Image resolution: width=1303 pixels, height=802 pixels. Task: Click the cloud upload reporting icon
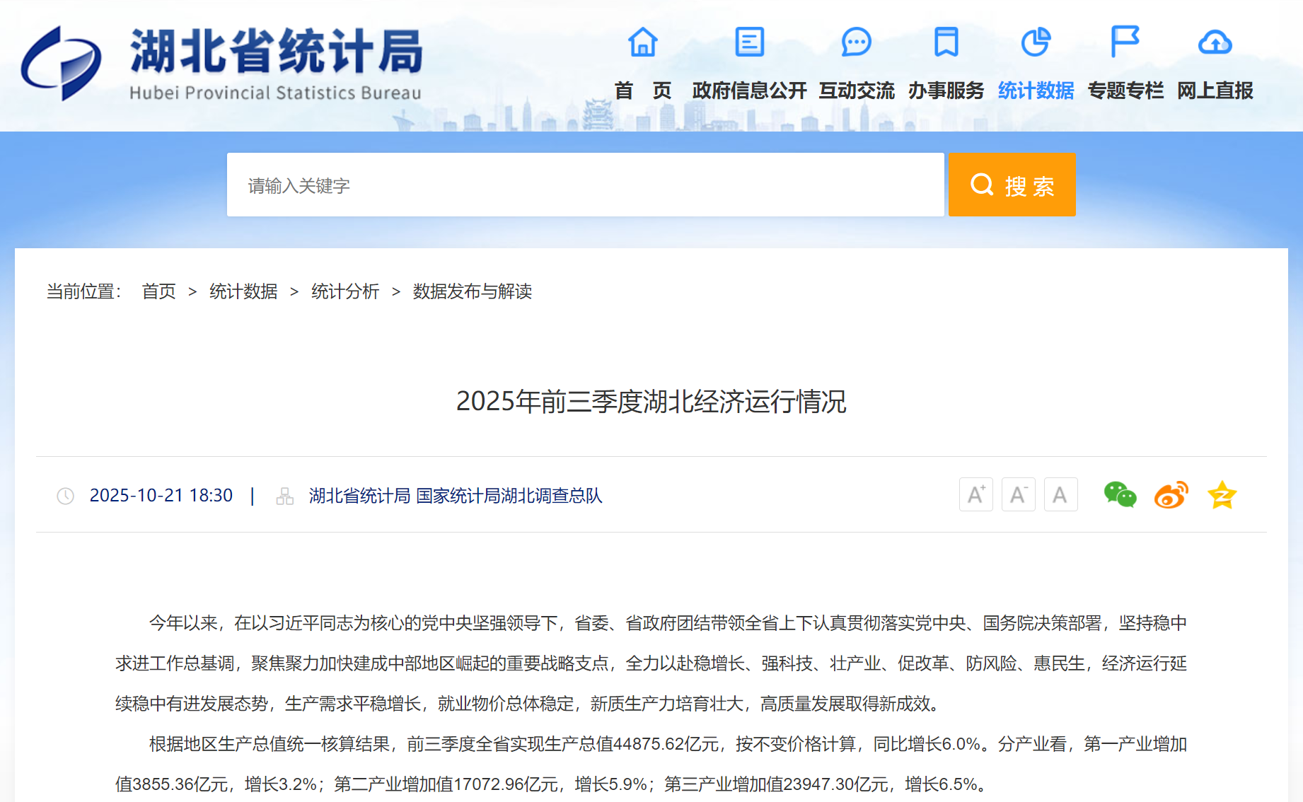(x=1215, y=42)
